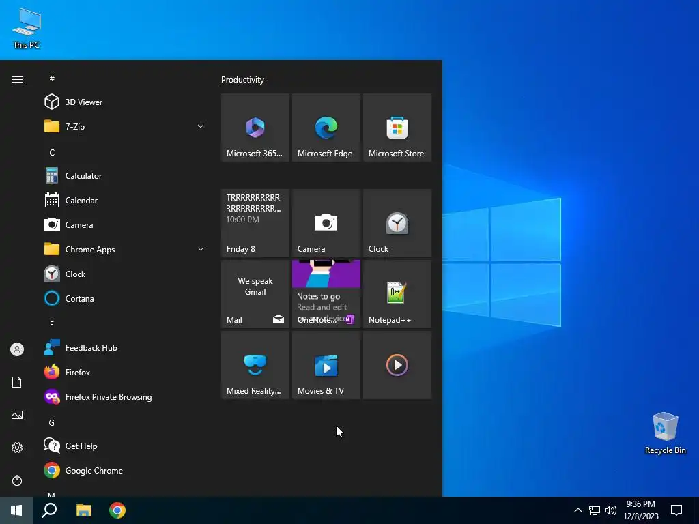The height and width of the screenshot is (524, 699).
Task: Open Settings gear in the Start sidebar
Action: pos(17,448)
